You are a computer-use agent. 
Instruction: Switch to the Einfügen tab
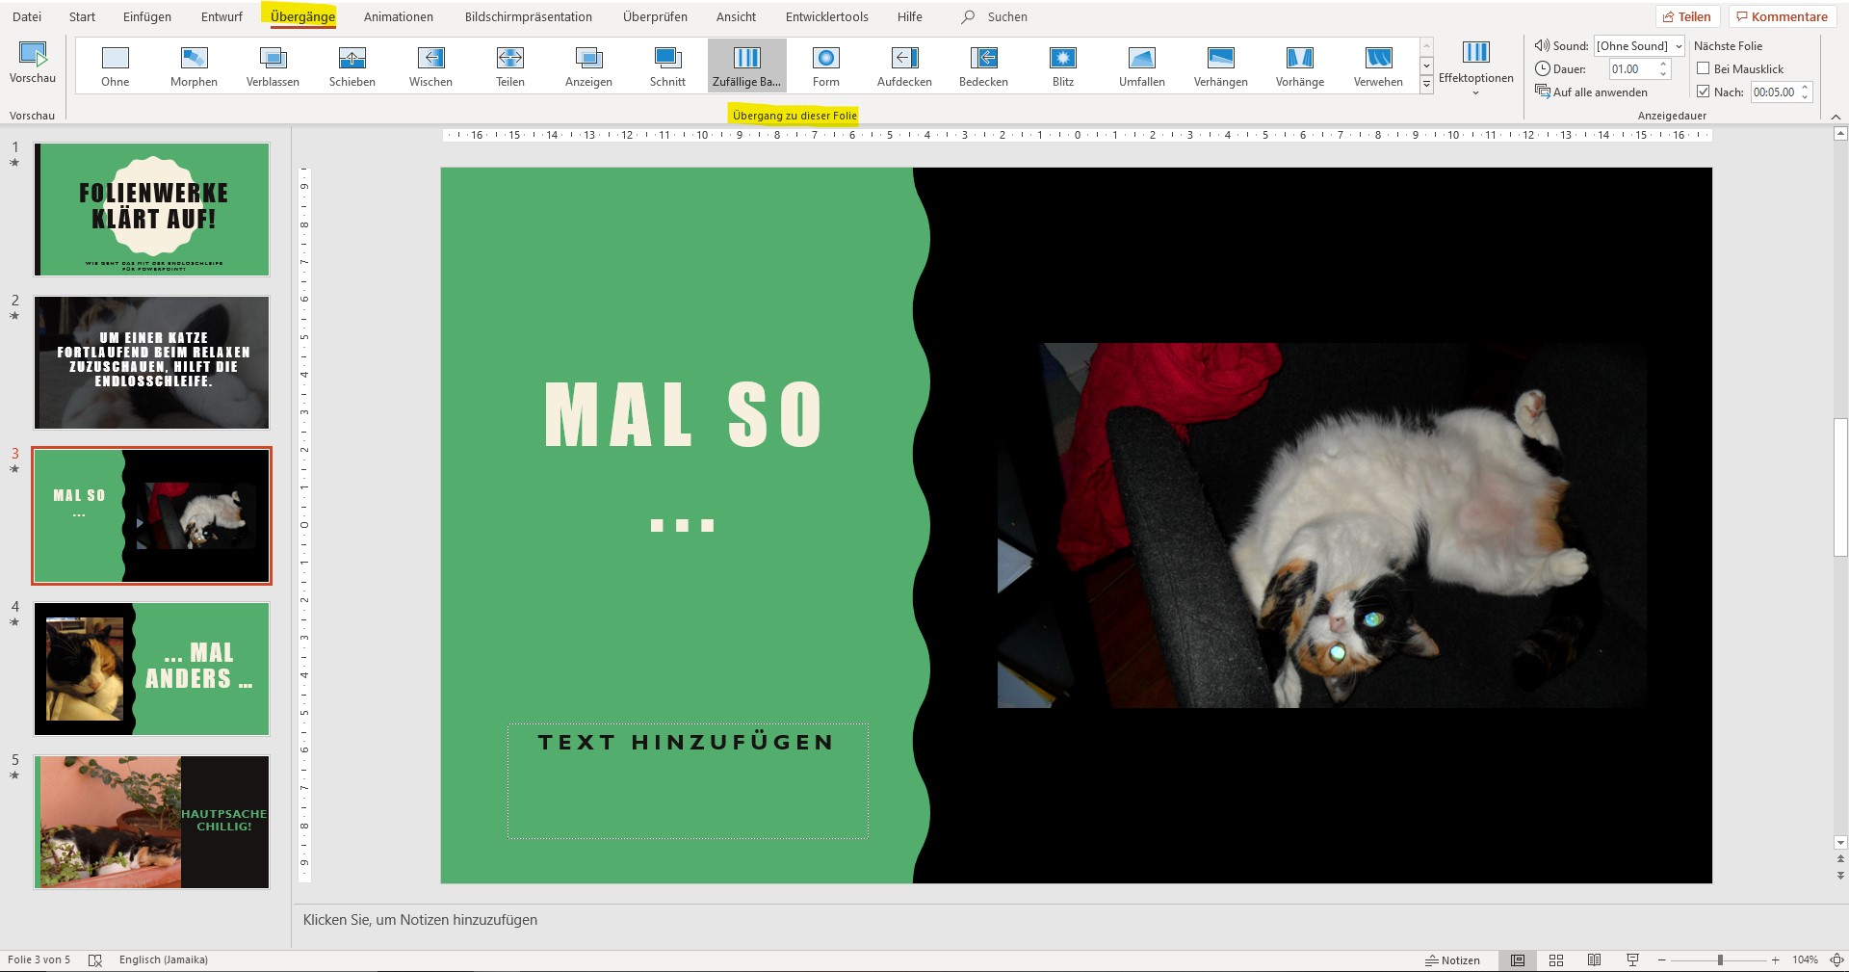(147, 16)
